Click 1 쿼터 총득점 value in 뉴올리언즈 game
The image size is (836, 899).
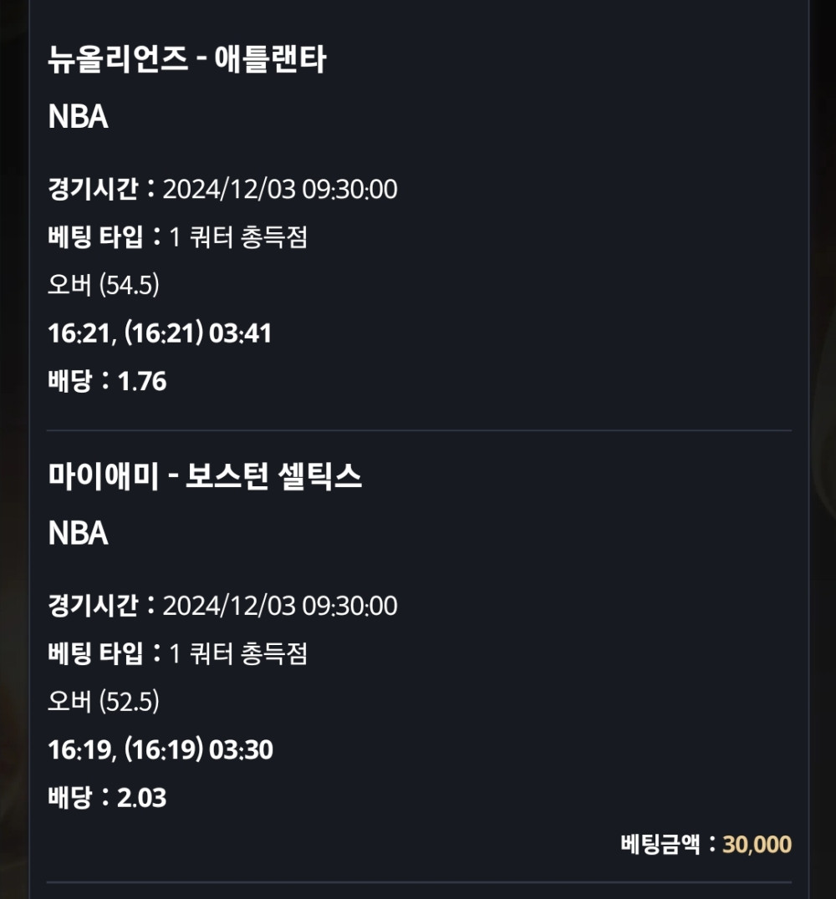pyautogui.click(x=239, y=238)
